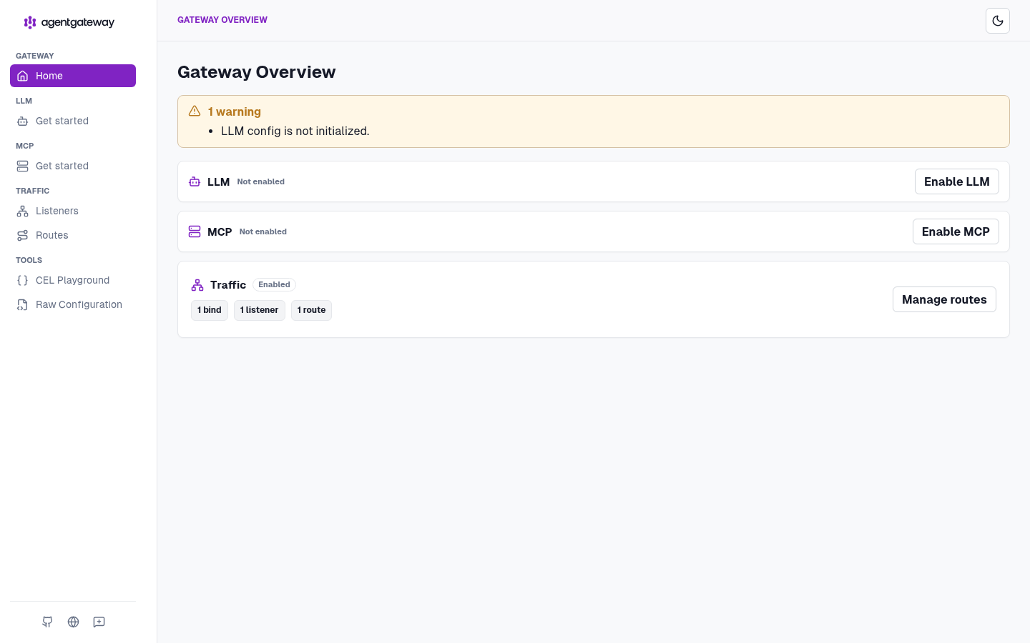
Task: Click the Traffic Enabled status badge
Action: 274,284
